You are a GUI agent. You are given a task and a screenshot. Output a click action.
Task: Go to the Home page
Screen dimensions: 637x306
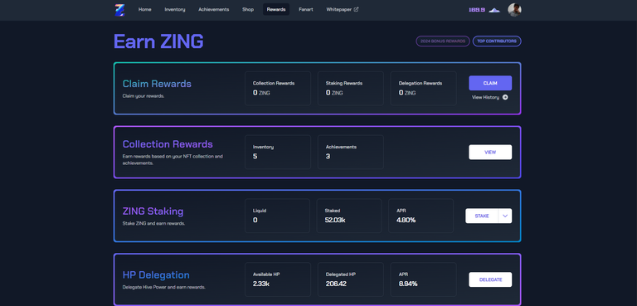pos(144,9)
